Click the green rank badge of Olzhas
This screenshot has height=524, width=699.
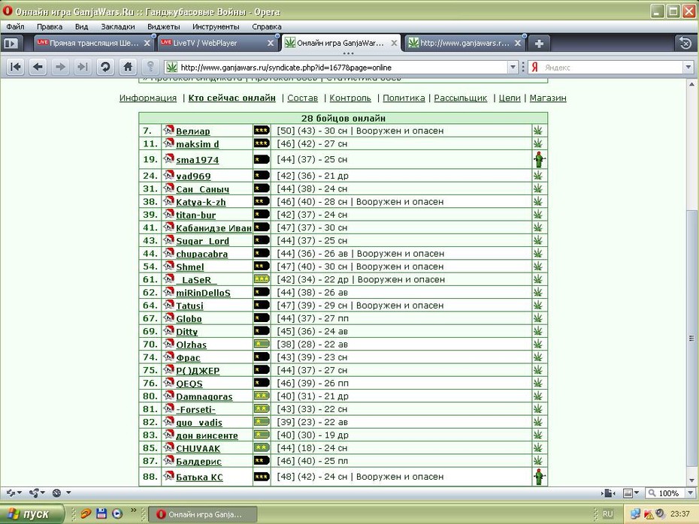(x=262, y=344)
